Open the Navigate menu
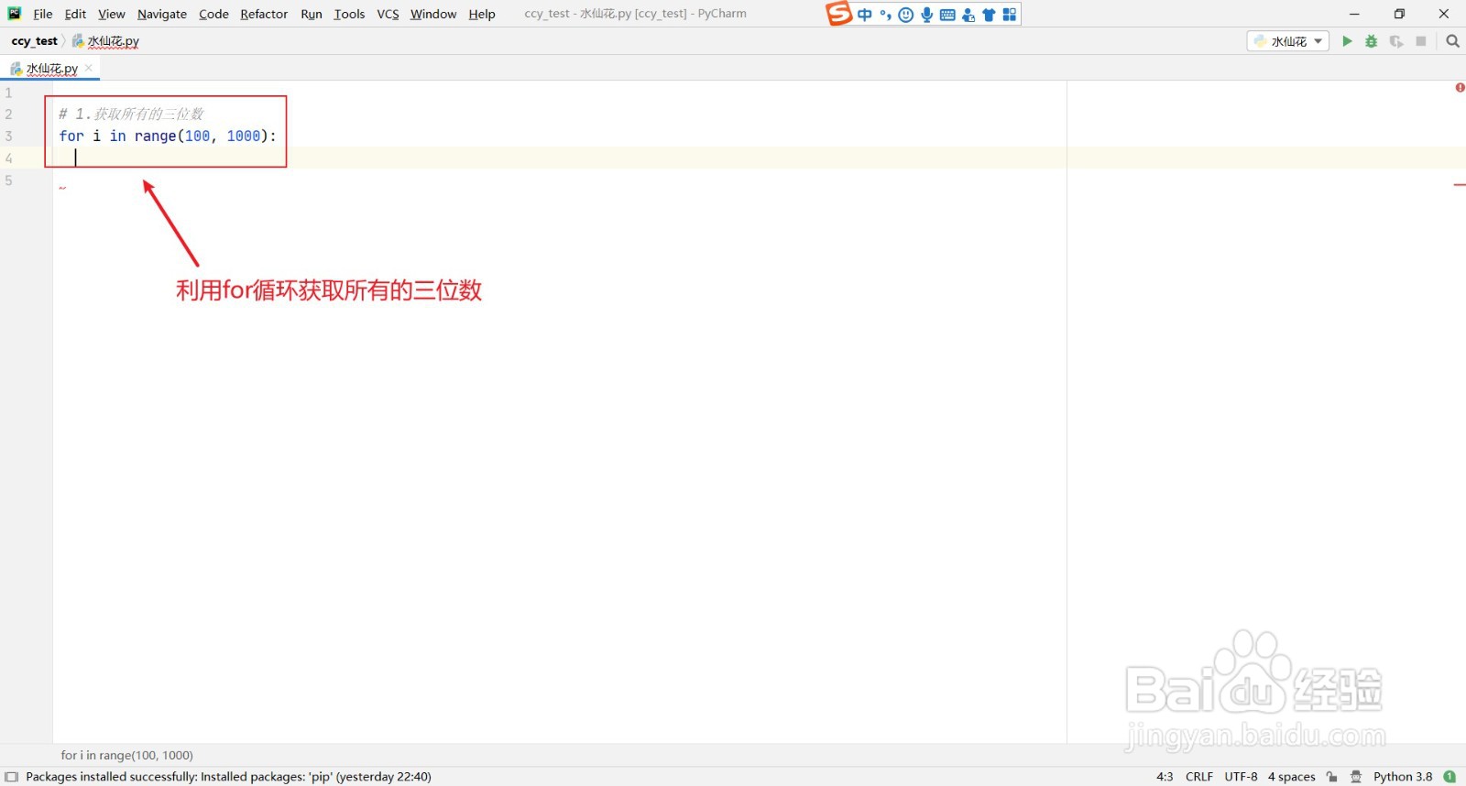 (x=162, y=14)
